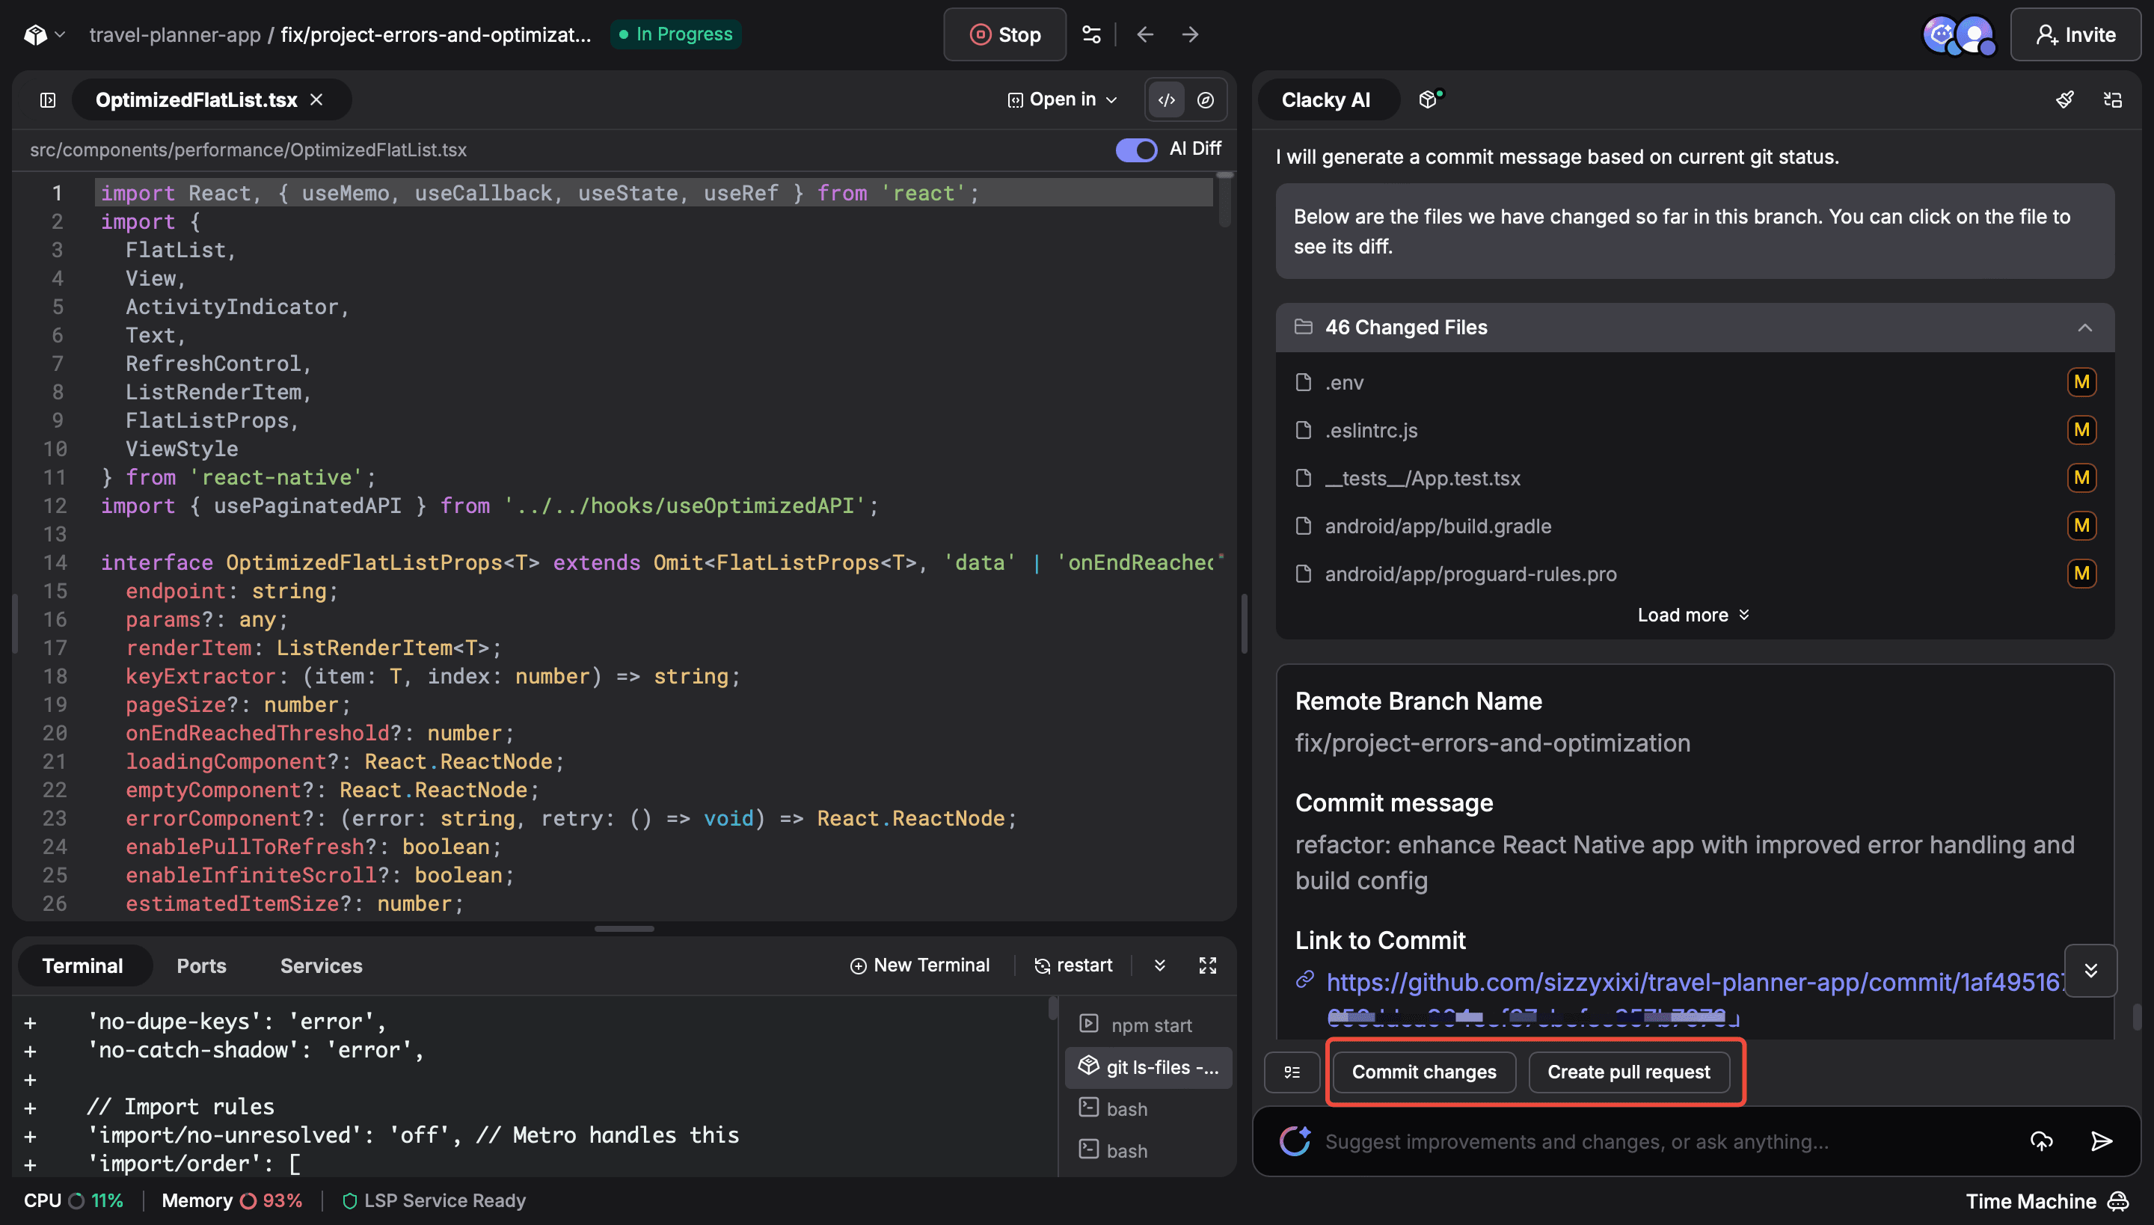2154x1225 pixels.
Task: Click the Stop button
Action: click(1004, 34)
